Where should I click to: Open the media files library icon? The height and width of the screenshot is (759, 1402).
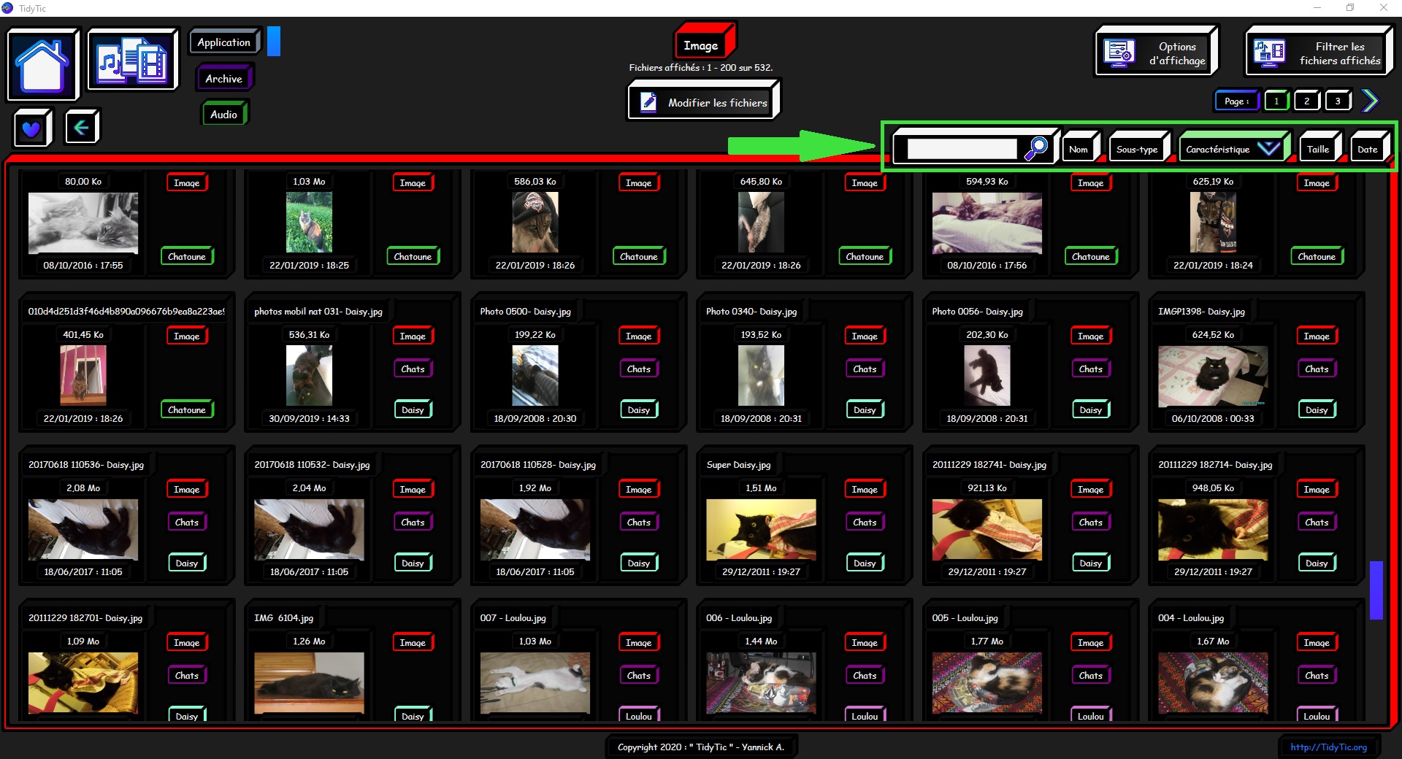click(x=132, y=60)
